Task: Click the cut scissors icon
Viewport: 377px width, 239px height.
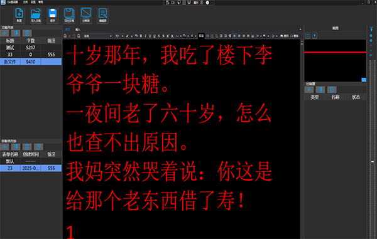Action: coord(70,36)
